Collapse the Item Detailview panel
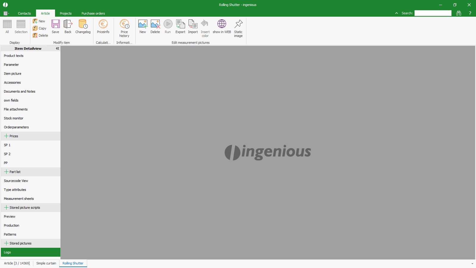The width and height of the screenshot is (476, 268). (x=57, y=49)
